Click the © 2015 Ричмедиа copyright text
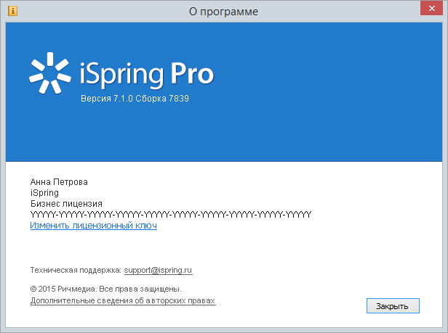The image size is (448, 333). click(x=105, y=289)
